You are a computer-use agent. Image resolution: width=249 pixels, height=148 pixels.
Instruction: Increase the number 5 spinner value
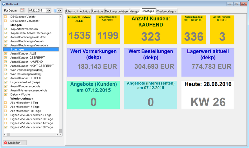61,11
